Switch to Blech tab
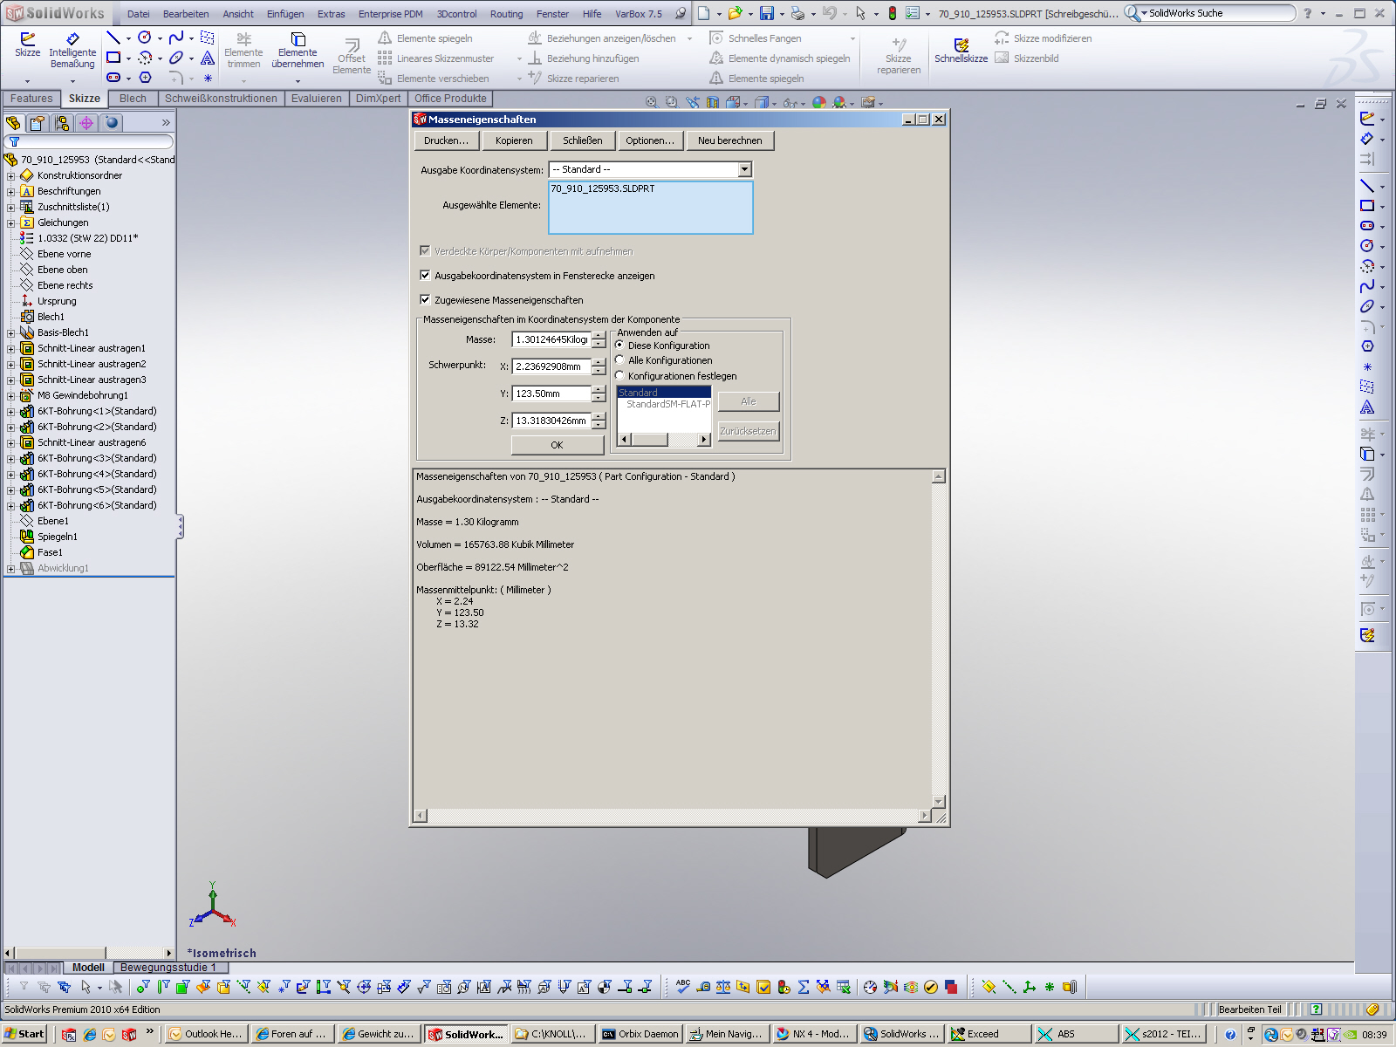Image resolution: width=1396 pixels, height=1047 pixels. (x=133, y=99)
